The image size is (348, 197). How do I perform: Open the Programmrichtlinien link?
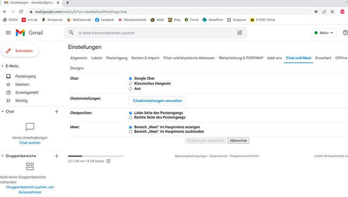point(244,156)
